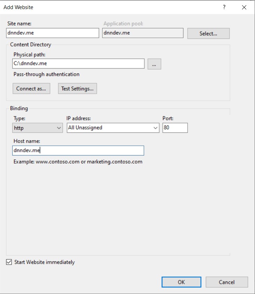Image resolution: width=255 pixels, height=294 pixels.
Task: Toggle Start Website immediately checkbox
Action: (x=9, y=262)
